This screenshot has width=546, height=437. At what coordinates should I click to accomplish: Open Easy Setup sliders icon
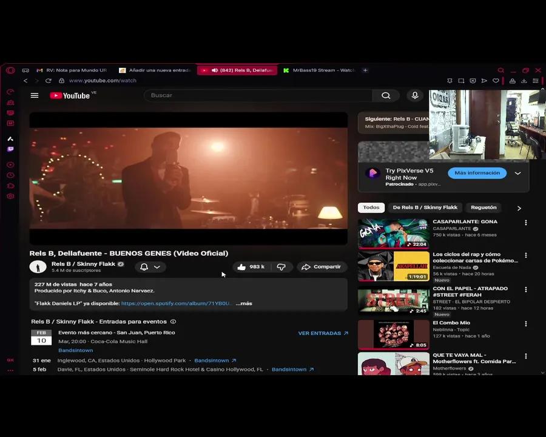(536, 81)
